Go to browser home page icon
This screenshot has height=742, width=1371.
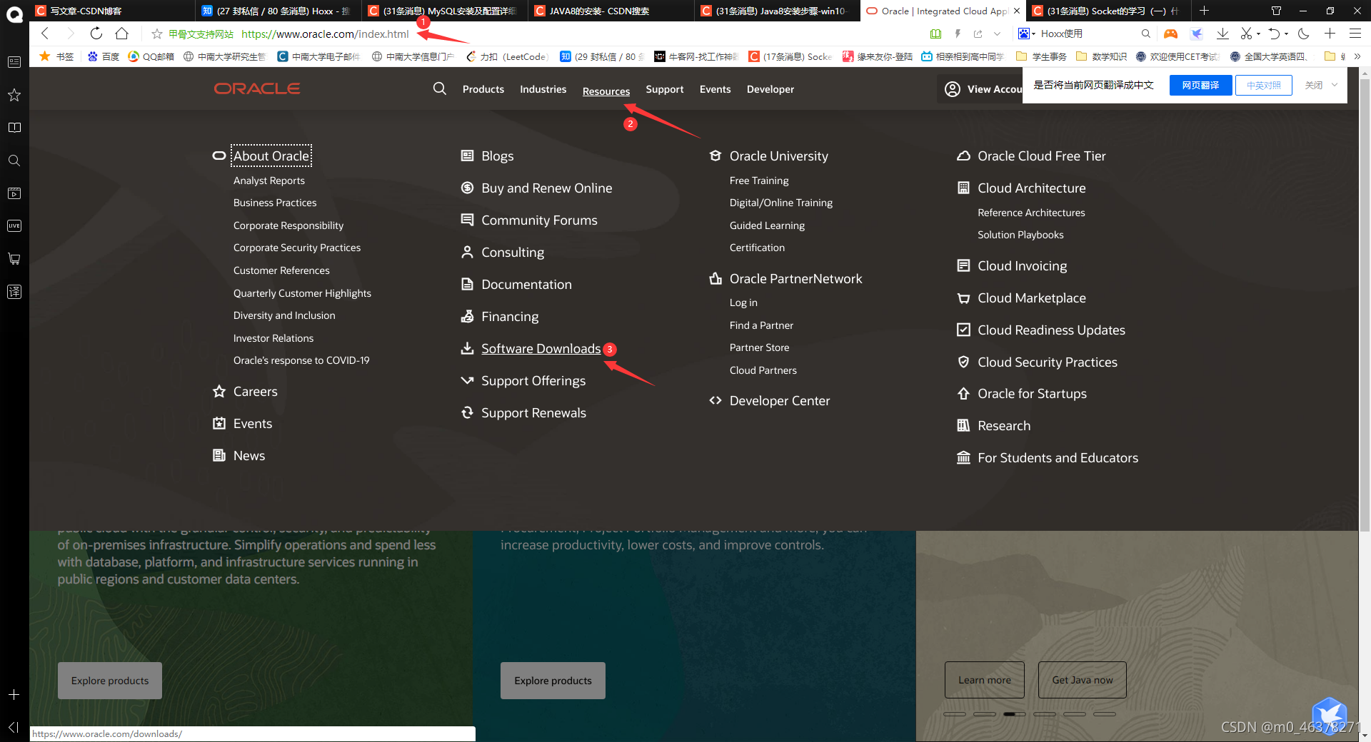(x=122, y=34)
